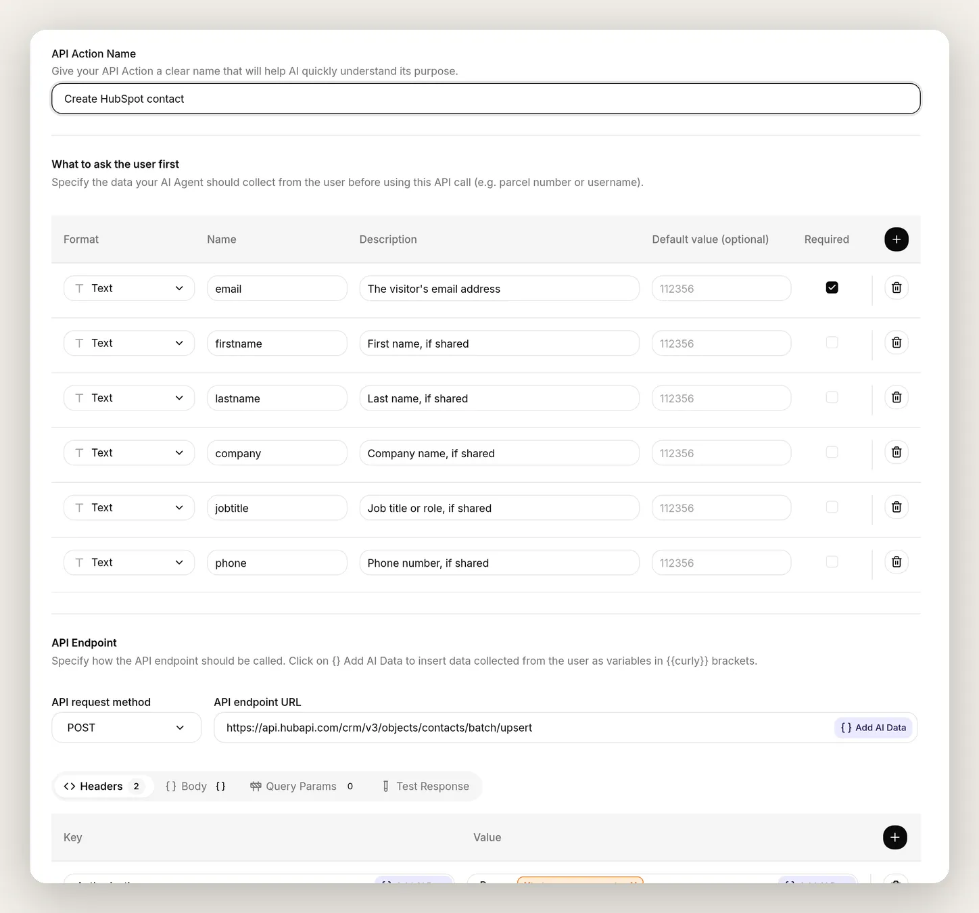Click the "Description" column header
Viewport: 979px width, 913px height.
click(388, 239)
